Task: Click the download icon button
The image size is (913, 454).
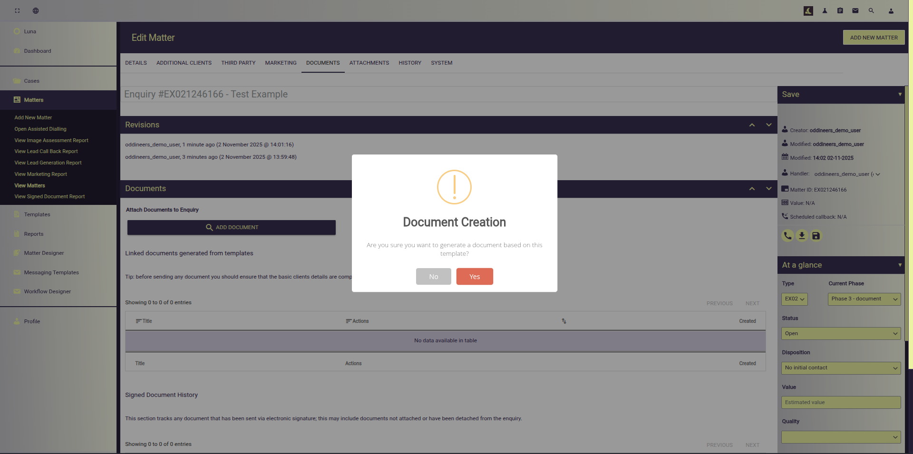Action: point(802,236)
